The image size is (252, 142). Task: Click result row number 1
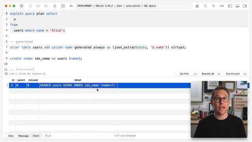pyautogui.click(x=7, y=85)
